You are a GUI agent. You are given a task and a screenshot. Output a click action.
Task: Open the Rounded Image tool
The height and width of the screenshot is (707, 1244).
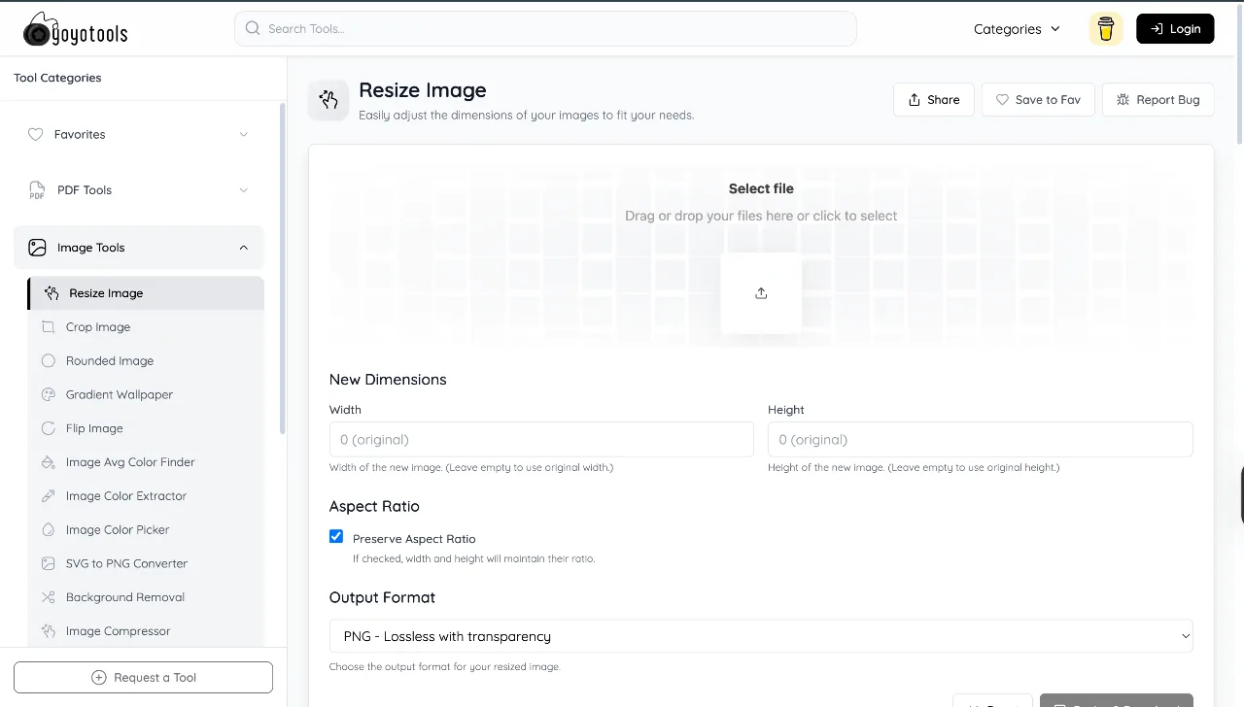(146, 361)
